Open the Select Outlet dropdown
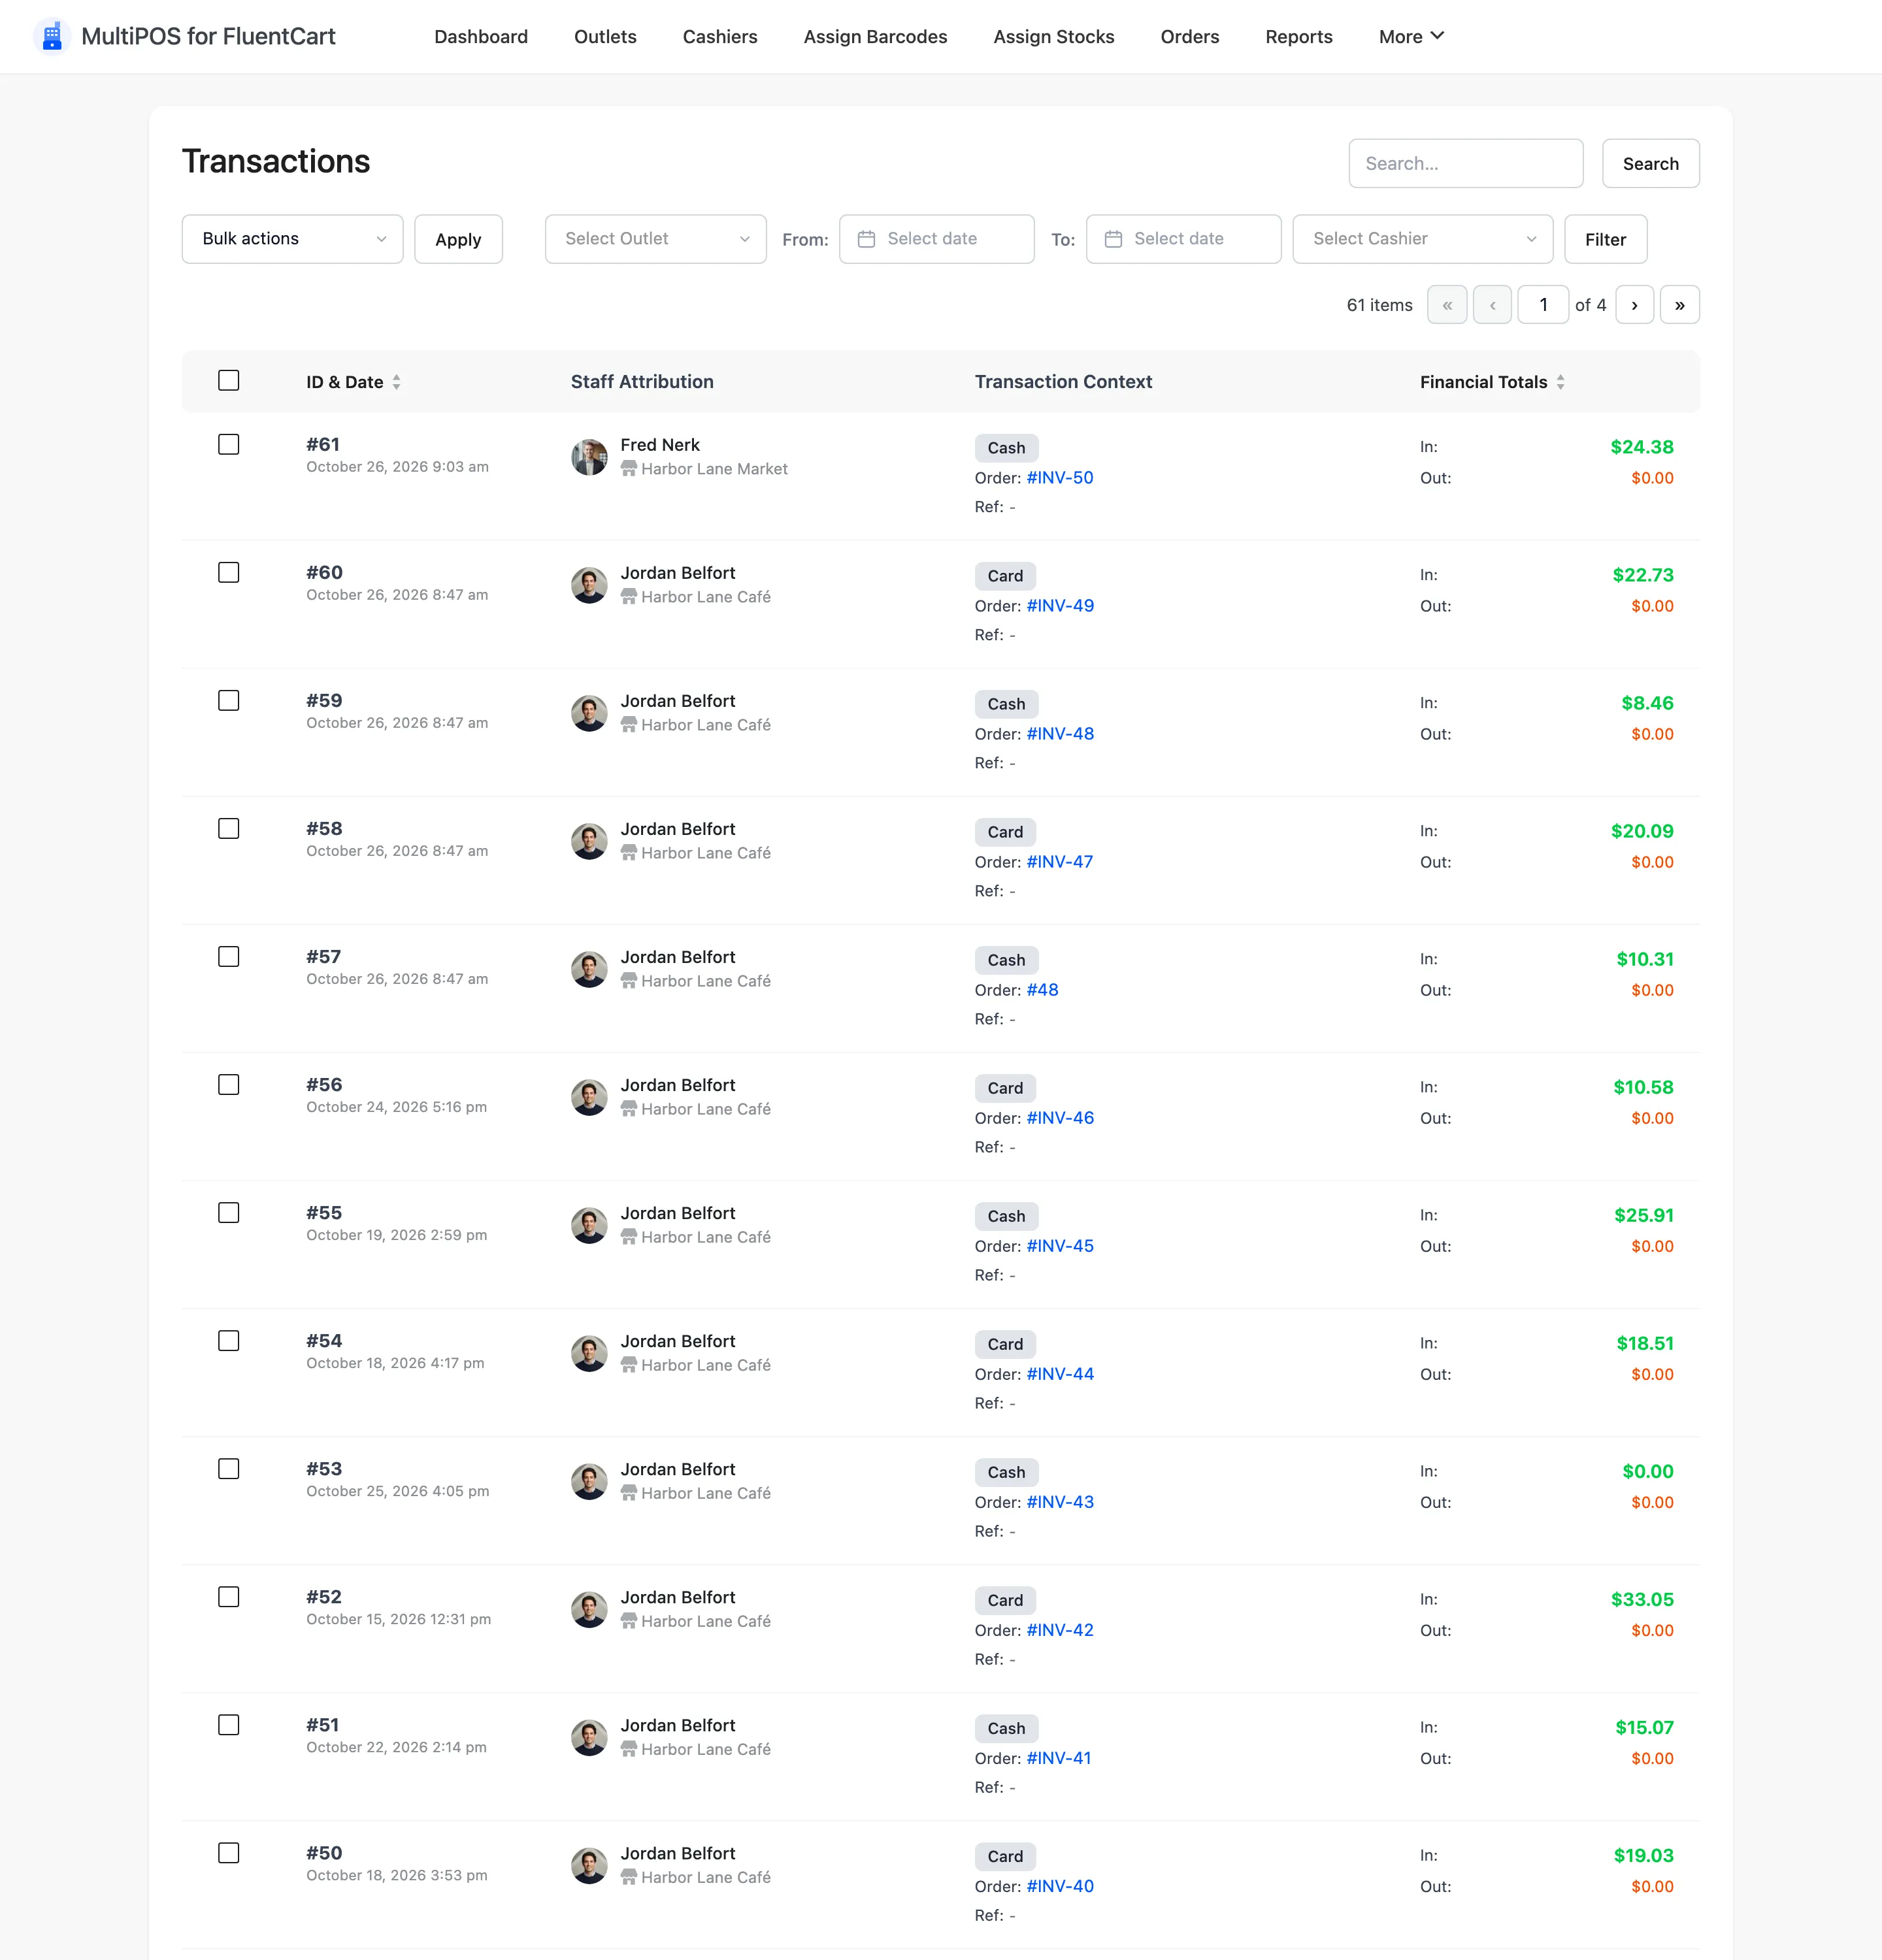1882x1960 pixels. [655, 239]
